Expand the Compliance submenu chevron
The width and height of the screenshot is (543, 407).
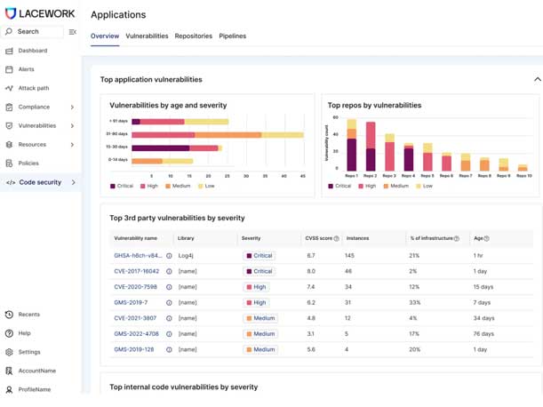[x=73, y=108]
